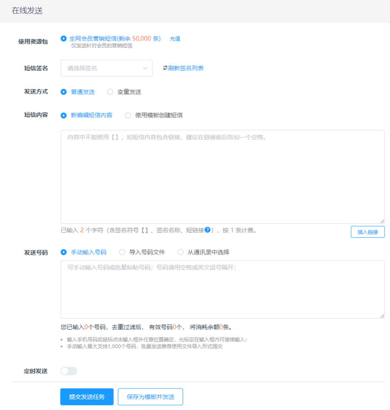Choose 使用模板创建短信 option
The width and height of the screenshot is (390, 410).
point(128,115)
